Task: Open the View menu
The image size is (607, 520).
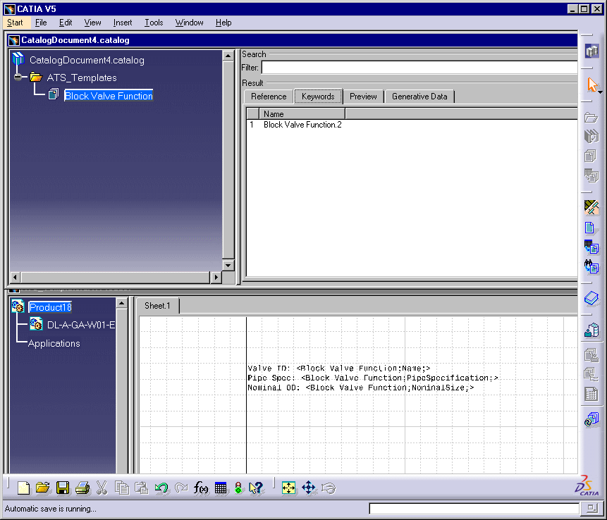Action: pyautogui.click(x=92, y=23)
